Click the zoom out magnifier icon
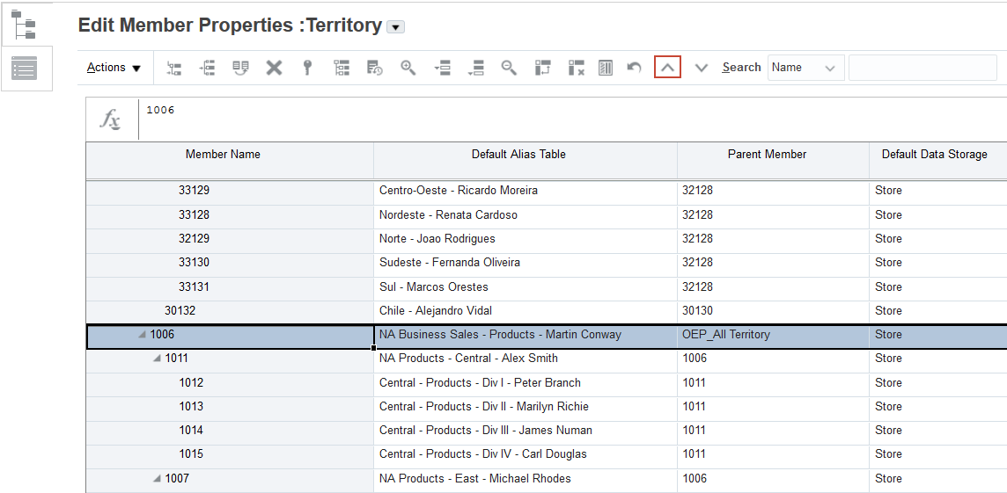The height and width of the screenshot is (493, 1007). [509, 68]
